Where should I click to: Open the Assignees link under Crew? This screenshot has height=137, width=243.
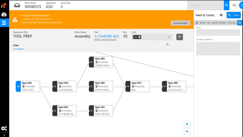tap(18, 49)
